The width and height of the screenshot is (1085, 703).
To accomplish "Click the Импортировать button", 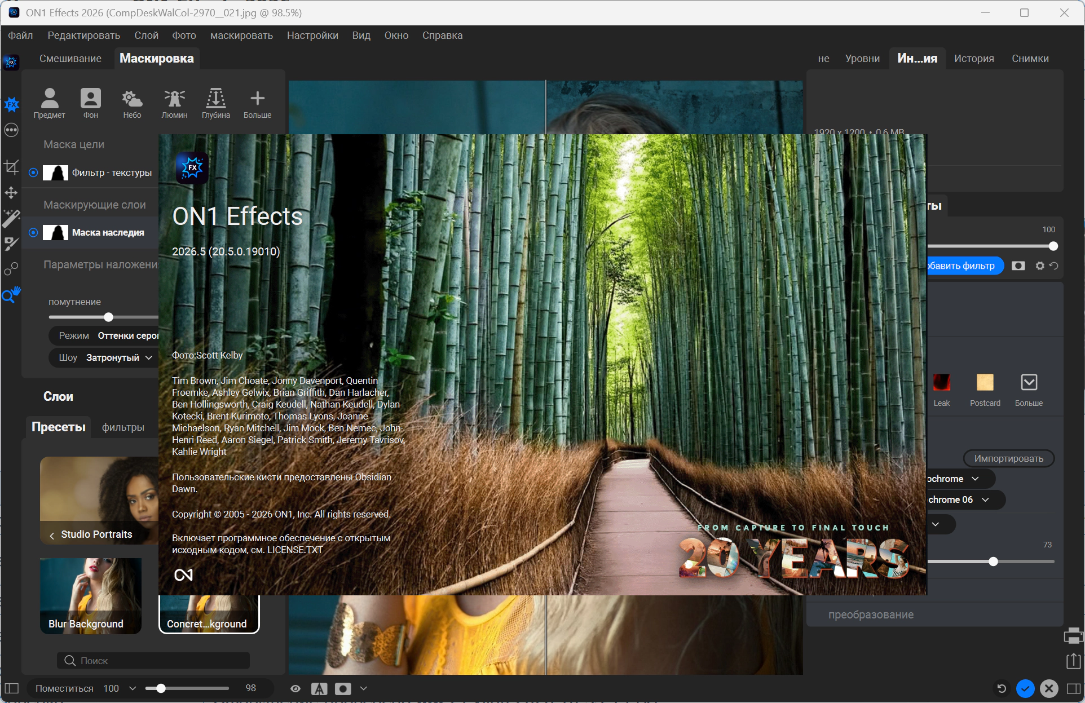I will [x=1008, y=458].
